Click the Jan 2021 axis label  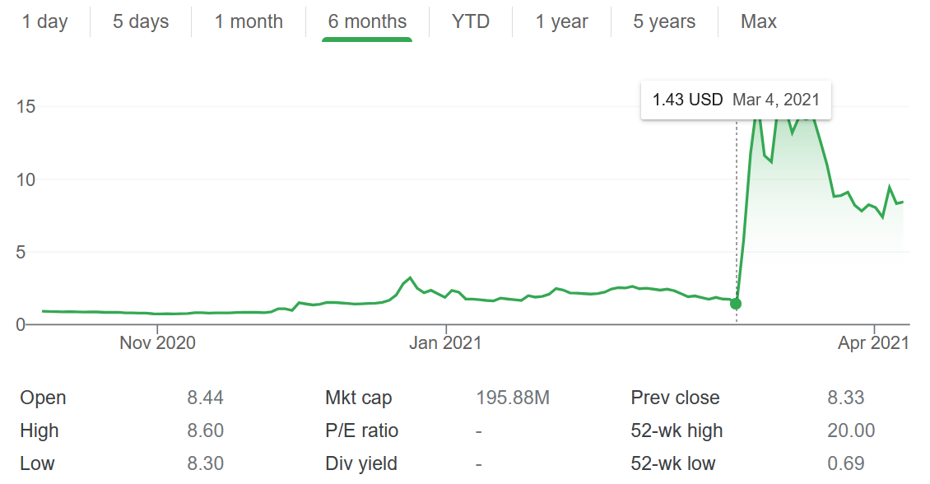pos(445,342)
